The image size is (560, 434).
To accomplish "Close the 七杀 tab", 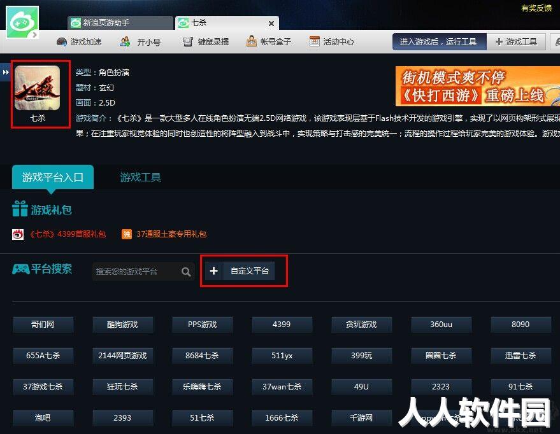I will click(271, 24).
